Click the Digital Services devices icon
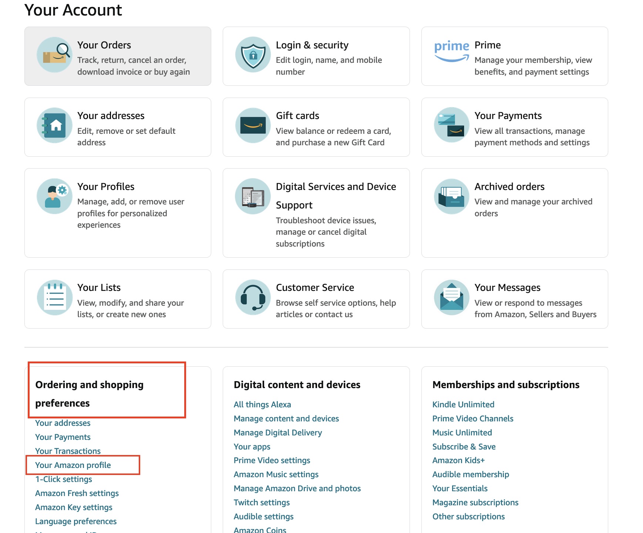Screen dimensions: 643x533 point(253,196)
